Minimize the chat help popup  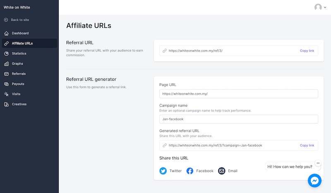pyautogui.click(x=318, y=163)
